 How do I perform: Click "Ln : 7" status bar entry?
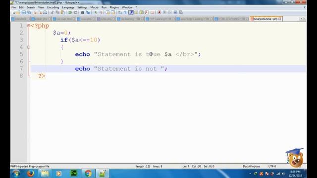point(186,166)
